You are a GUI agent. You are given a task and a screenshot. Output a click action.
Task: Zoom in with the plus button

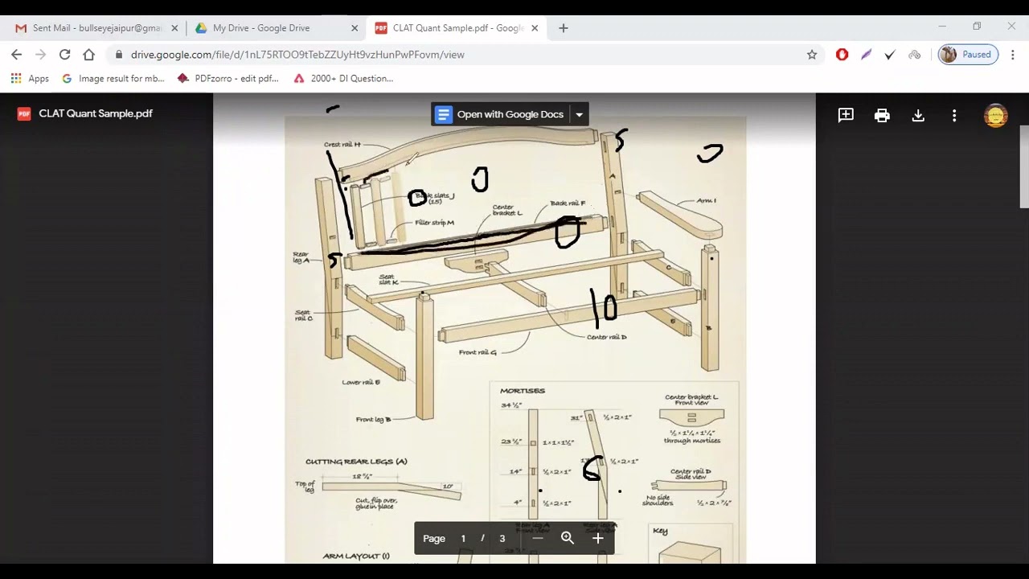(597, 538)
